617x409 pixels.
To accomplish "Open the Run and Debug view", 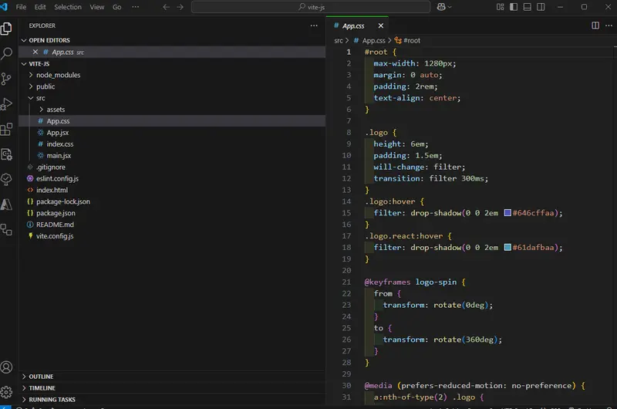I will [7, 104].
